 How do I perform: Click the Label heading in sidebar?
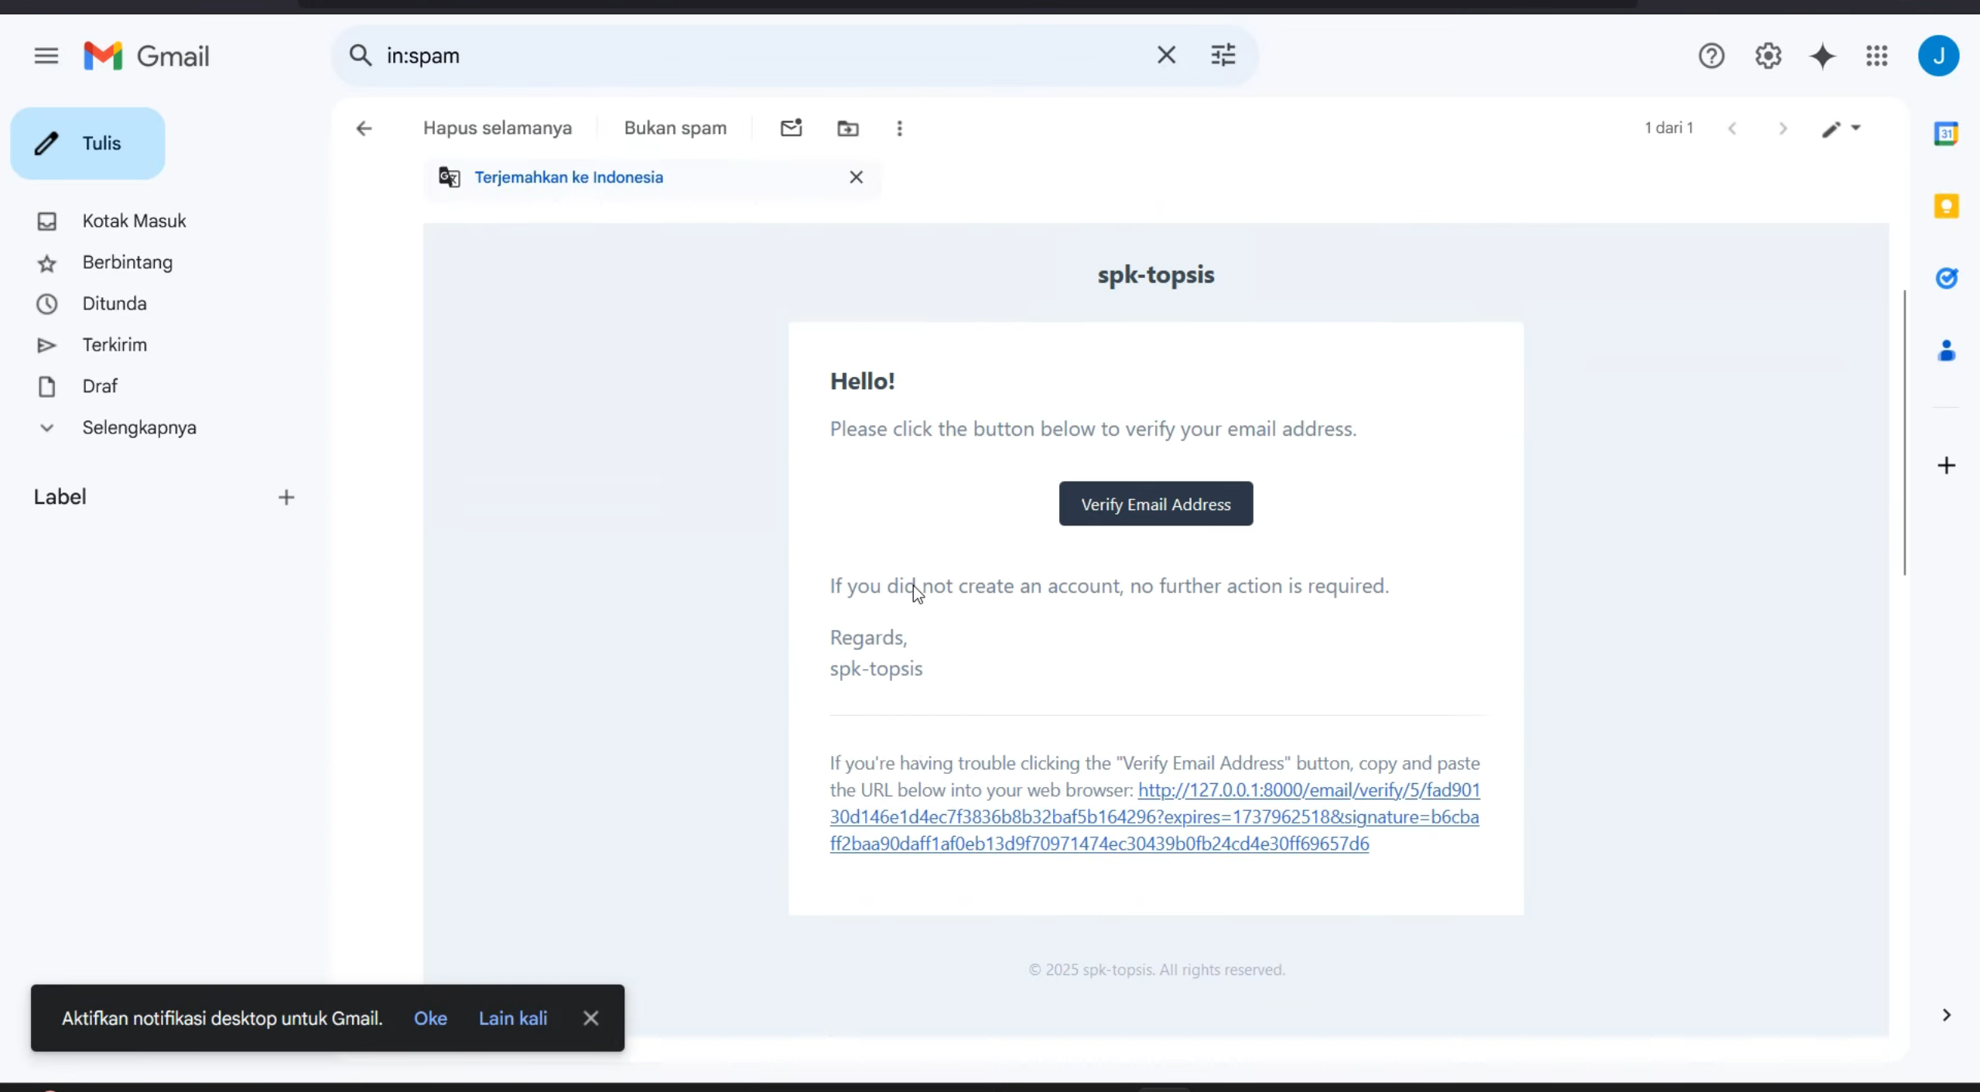point(60,497)
